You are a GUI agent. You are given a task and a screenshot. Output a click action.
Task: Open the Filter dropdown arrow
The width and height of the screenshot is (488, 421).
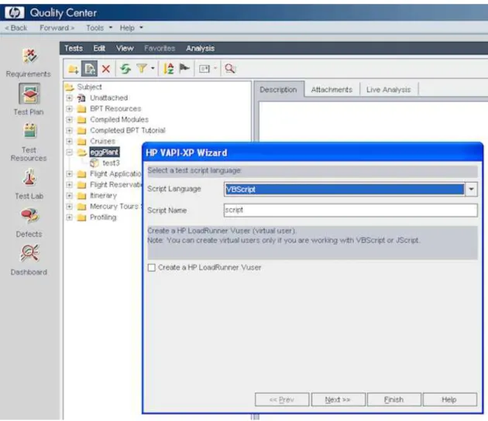click(153, 68)
